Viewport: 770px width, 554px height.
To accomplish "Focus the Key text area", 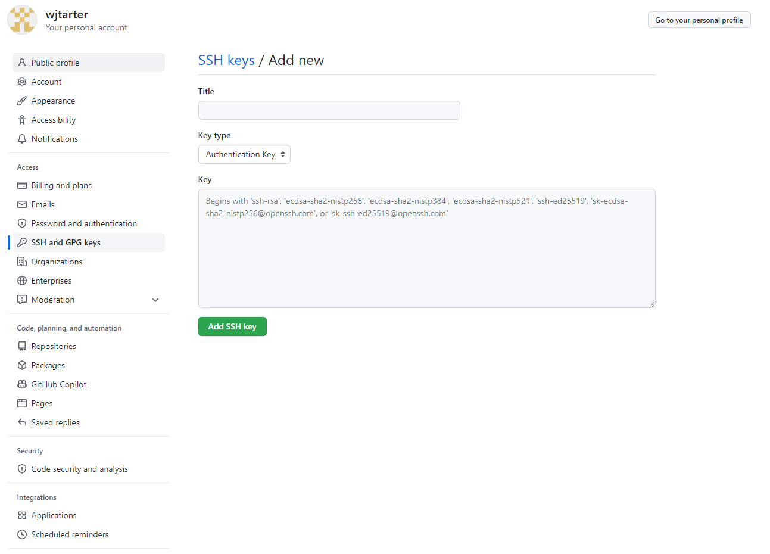I will 427,248.
